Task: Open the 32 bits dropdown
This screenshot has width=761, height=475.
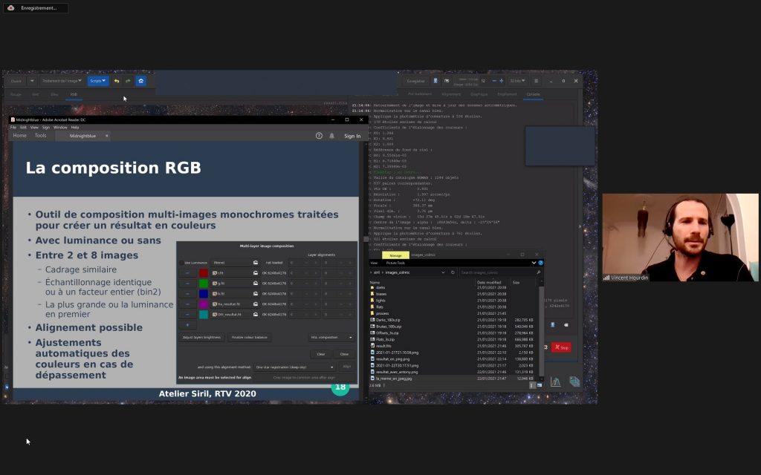Action: coord(517,81)
